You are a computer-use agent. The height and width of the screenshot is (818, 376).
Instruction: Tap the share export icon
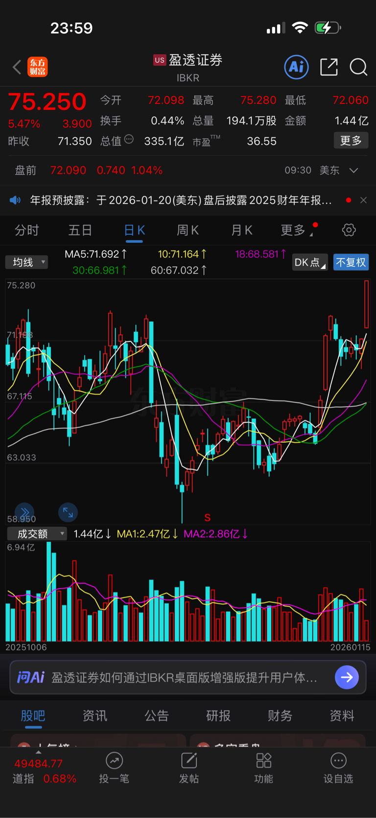[329, 67]
